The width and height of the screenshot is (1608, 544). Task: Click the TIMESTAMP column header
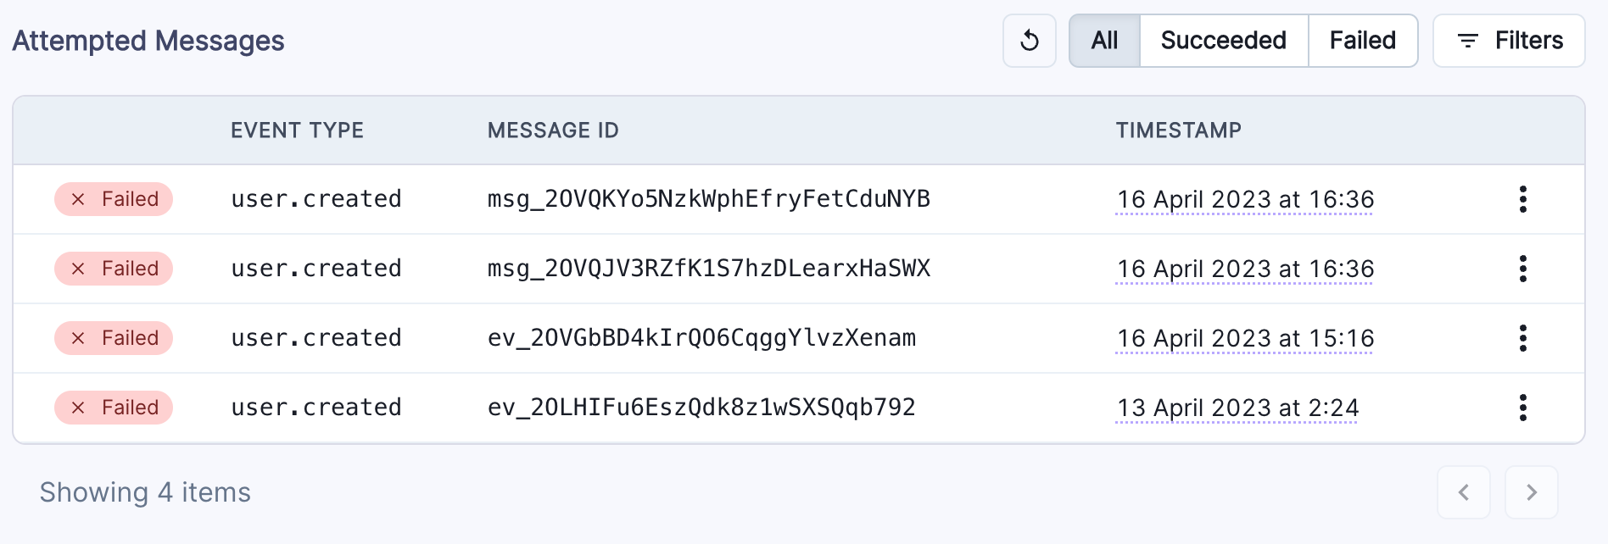pyautogui.click(x=1178, y=130)
